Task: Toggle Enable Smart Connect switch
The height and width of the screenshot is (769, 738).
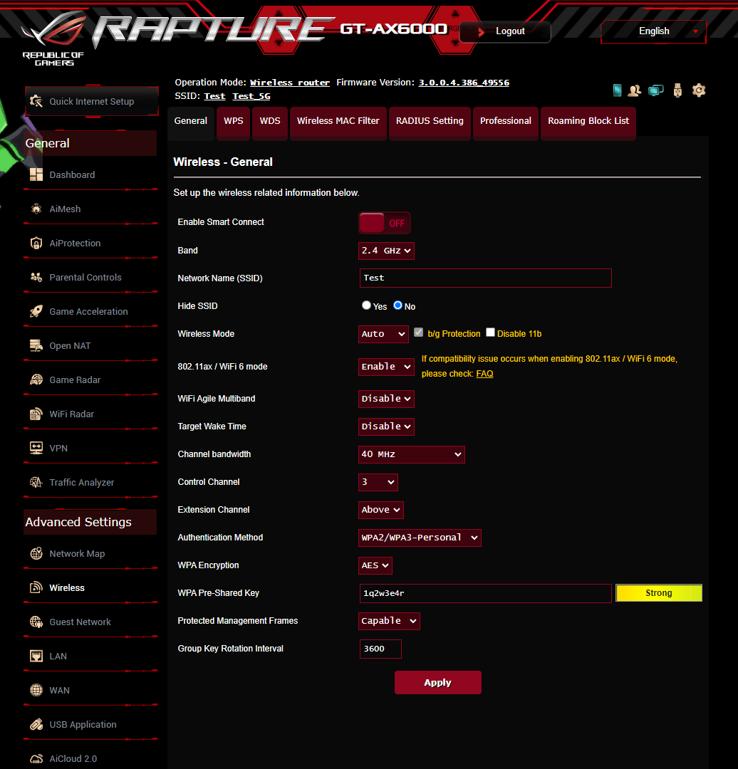Action: [385, 223]
